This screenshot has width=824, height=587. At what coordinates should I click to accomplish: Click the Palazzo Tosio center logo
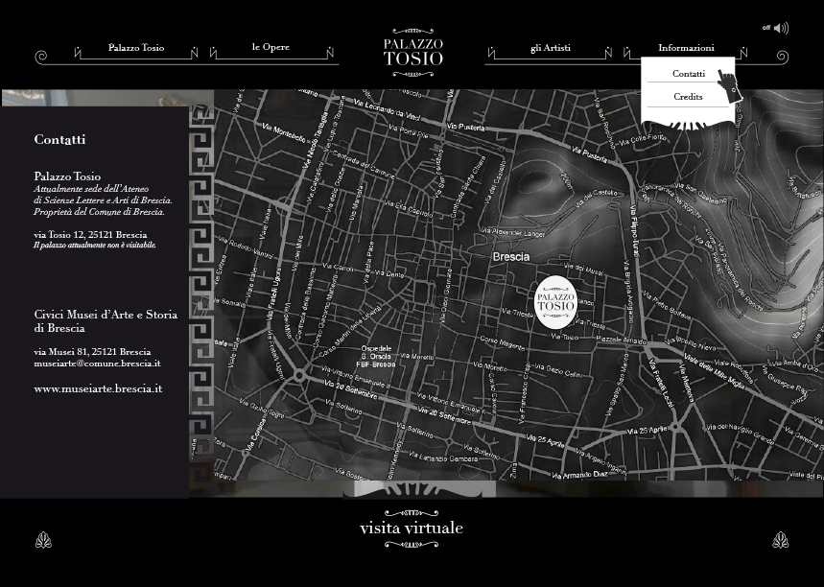(413, 52)
